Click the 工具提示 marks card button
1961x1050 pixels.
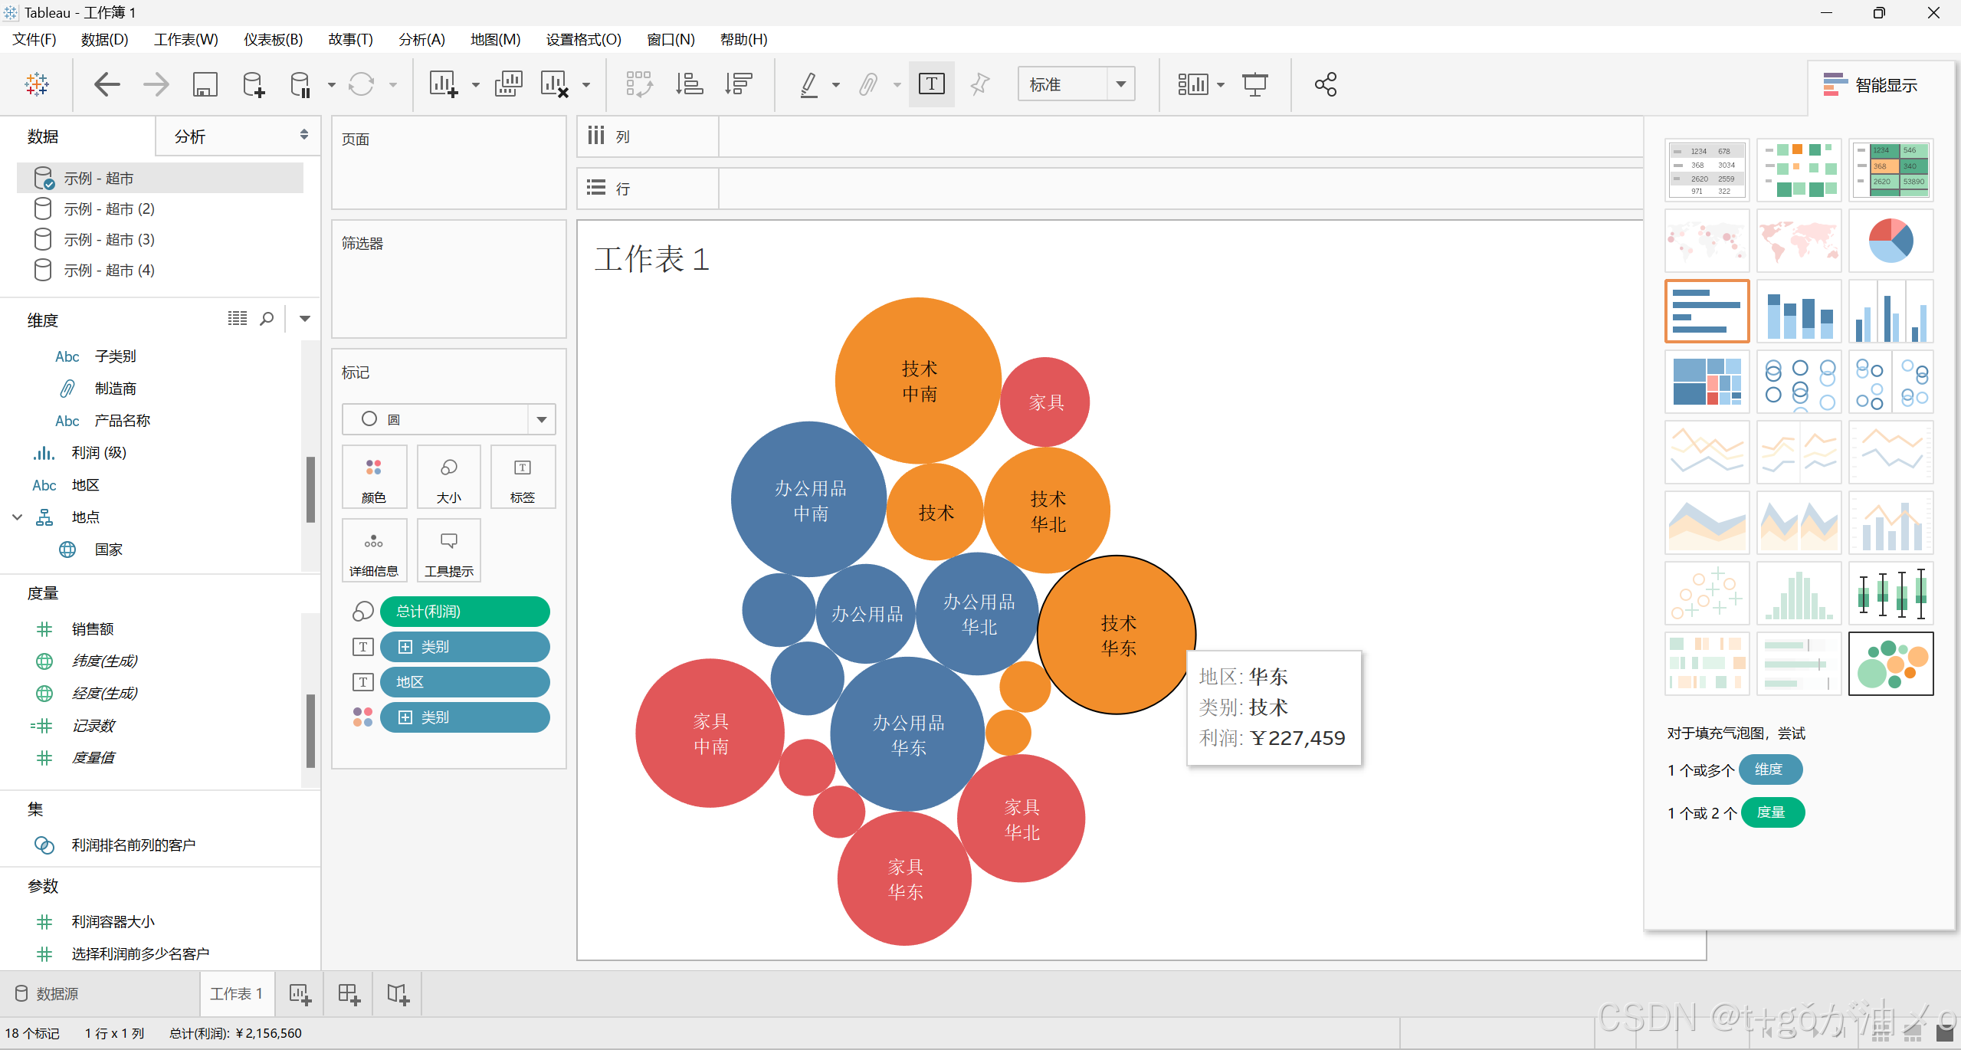[x=448, y=550]
